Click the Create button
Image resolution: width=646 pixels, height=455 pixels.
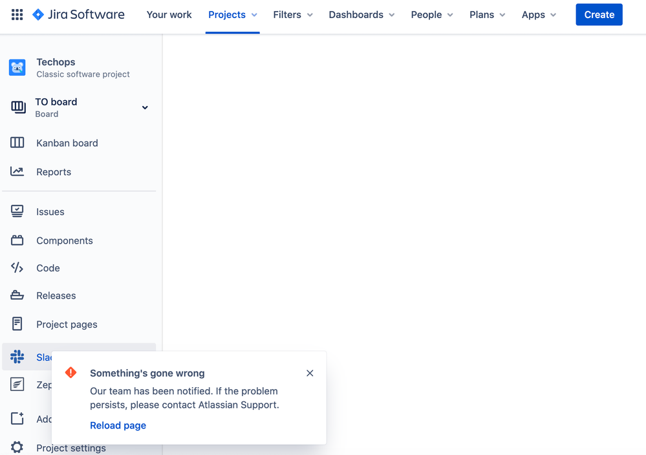pyautogui.click(x=599, y=15)
